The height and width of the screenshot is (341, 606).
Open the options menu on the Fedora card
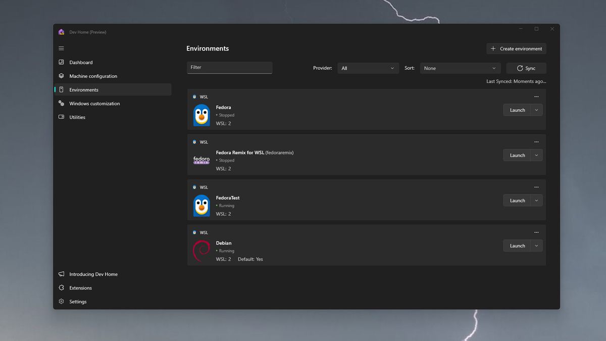pos(536,96)
